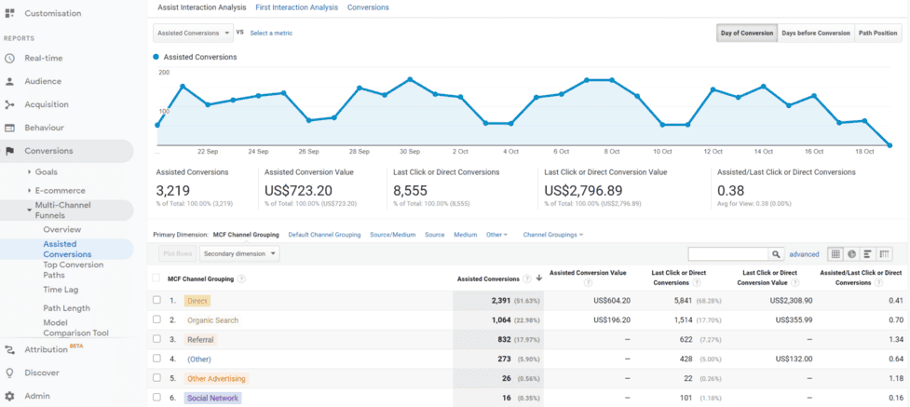
Task: Switch to First Interaction Analysis tab
Action: click(296, 7)
